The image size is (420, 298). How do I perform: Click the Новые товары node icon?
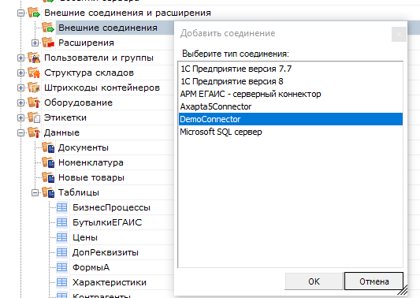[x=48, y=177]
